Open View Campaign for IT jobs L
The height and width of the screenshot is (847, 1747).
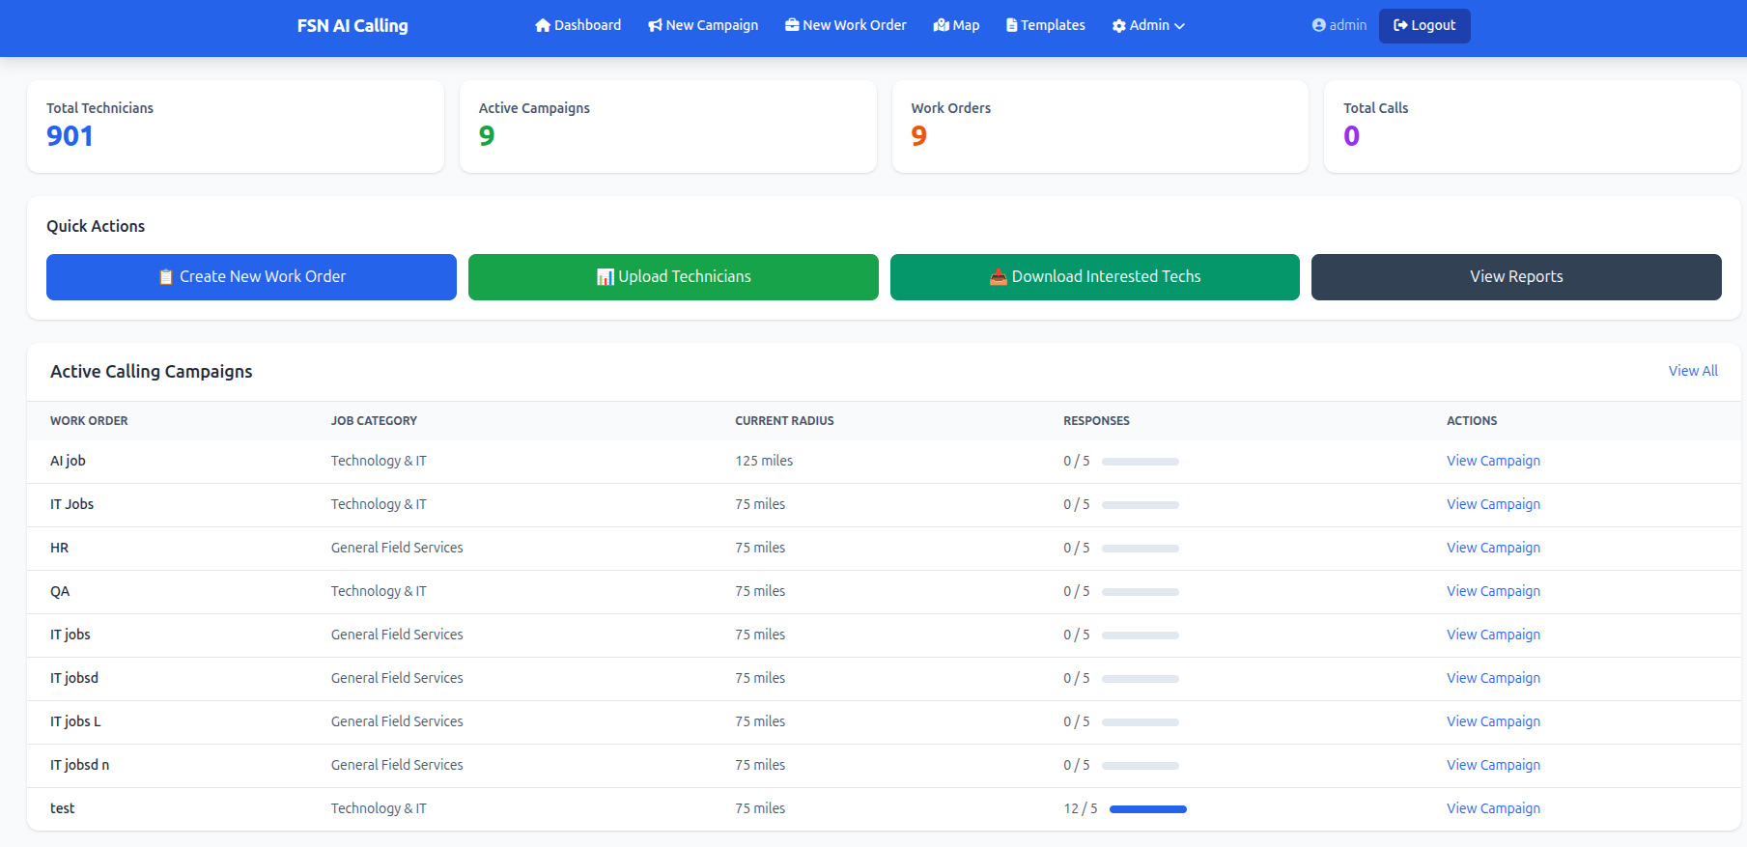(x=1493, y=721)
